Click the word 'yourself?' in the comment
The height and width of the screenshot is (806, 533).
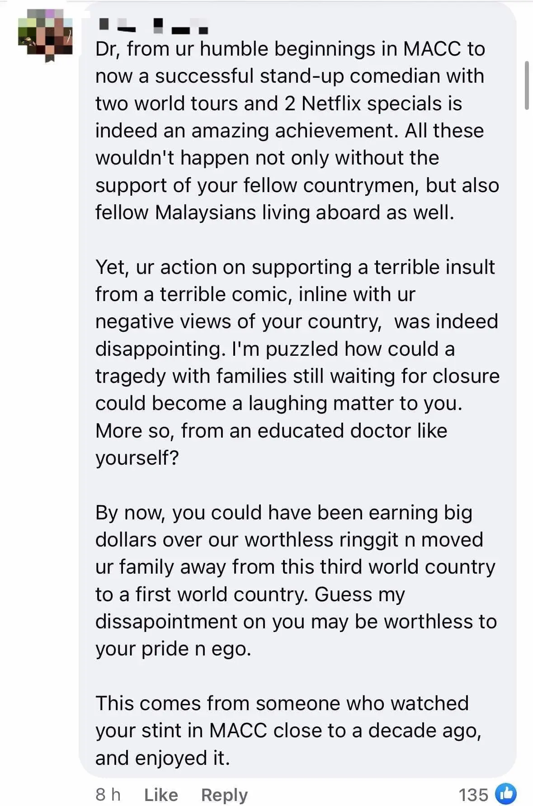pyautogui.click(x=137, y=458)
